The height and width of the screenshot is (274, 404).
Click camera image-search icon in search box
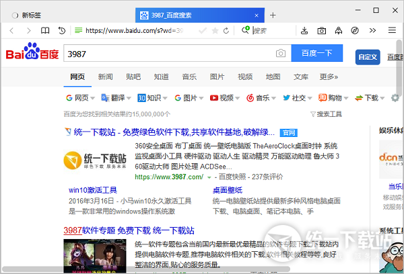point(280,53)
